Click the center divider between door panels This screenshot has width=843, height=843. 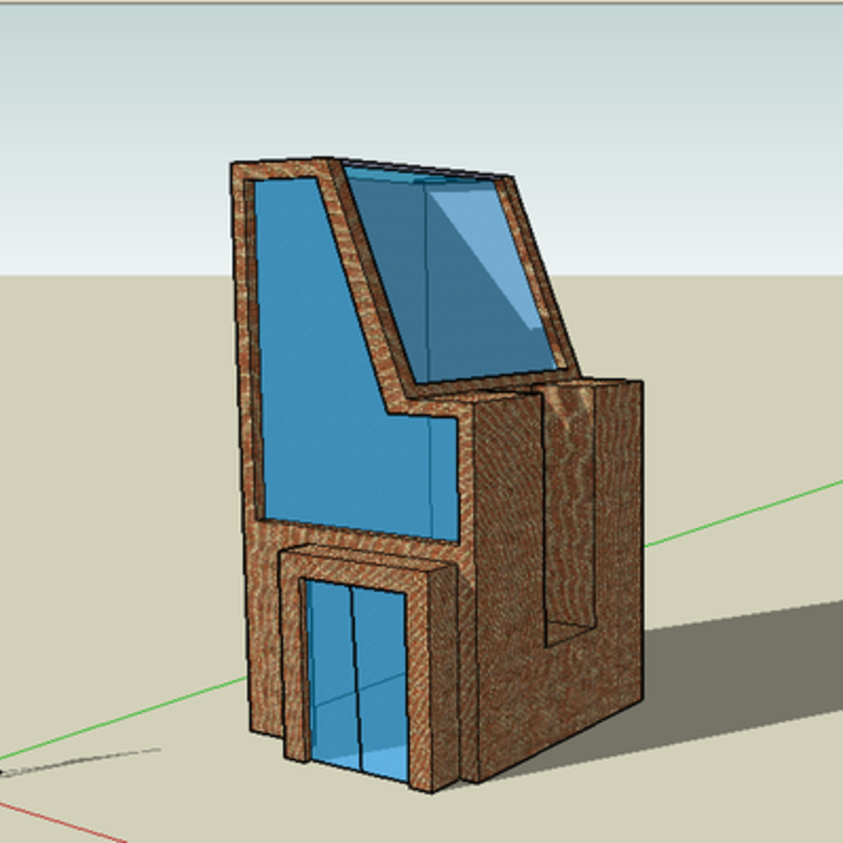coord(355,674)
